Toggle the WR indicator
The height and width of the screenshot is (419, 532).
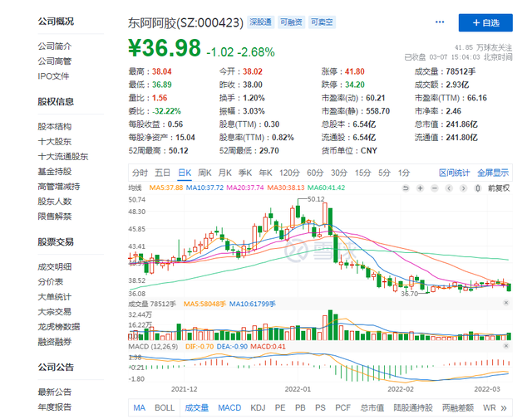[x=490, y=408]
